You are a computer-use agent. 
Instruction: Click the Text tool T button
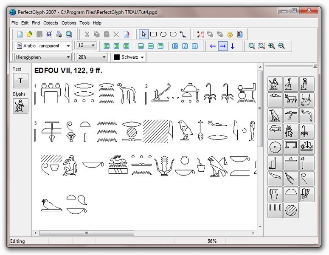20,80
